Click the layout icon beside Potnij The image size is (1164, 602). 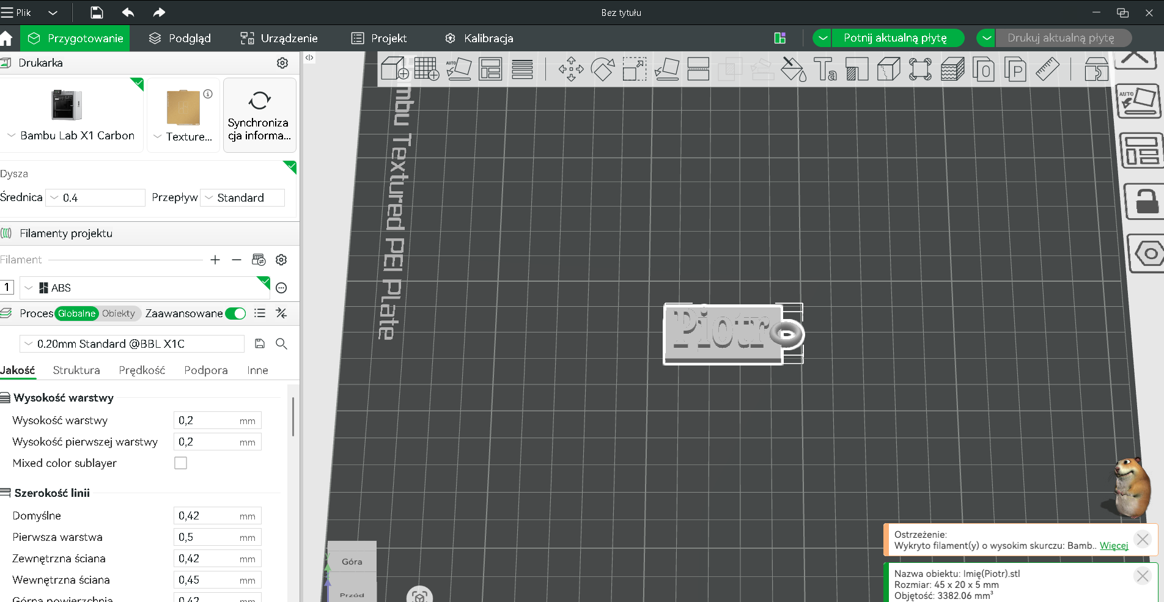pos(780,38)
